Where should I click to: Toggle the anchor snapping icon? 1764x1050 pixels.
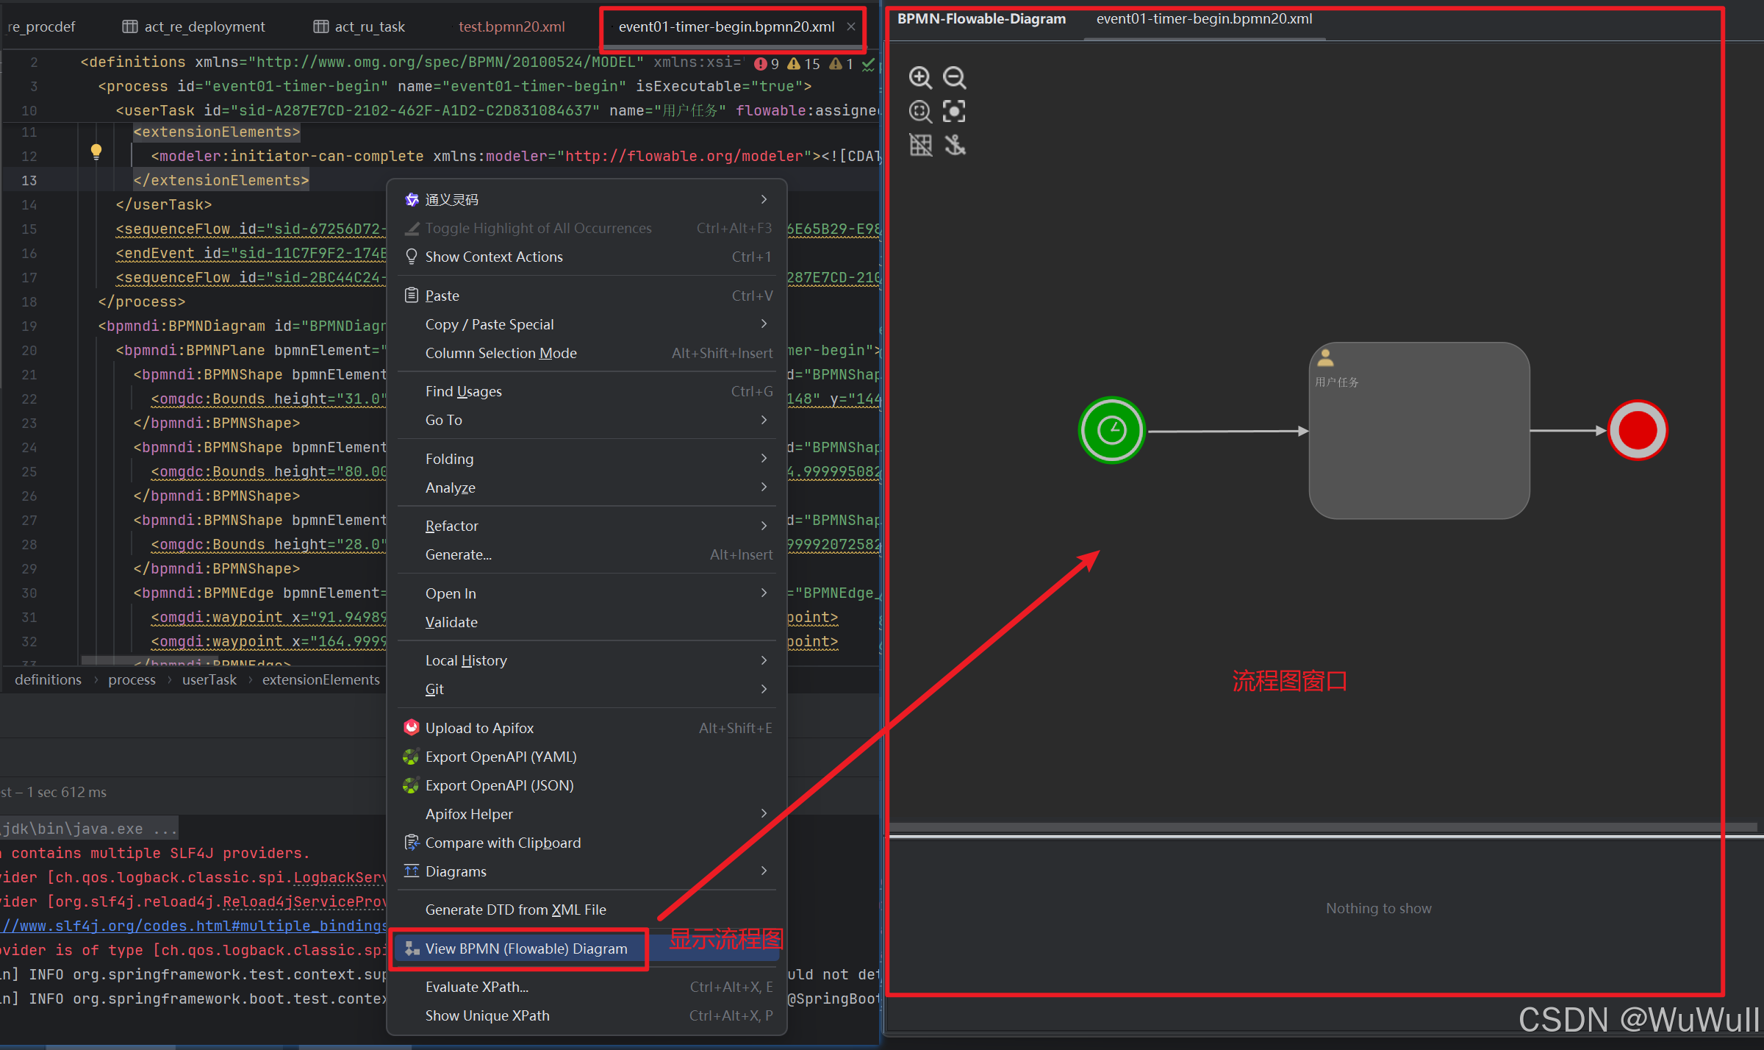coord(954,145)
